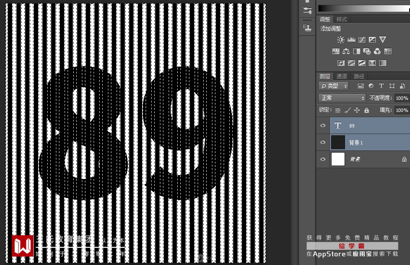
Task: Add a Channel Mixer adjustment (three circles)
Action: [x=377, y=51]
